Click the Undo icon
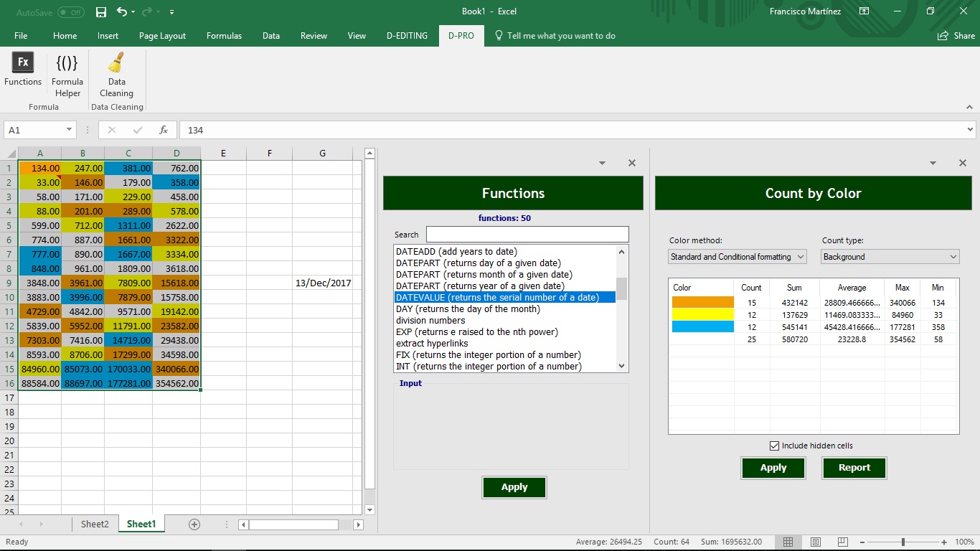980x551 pixels. [x=121, y=11]
